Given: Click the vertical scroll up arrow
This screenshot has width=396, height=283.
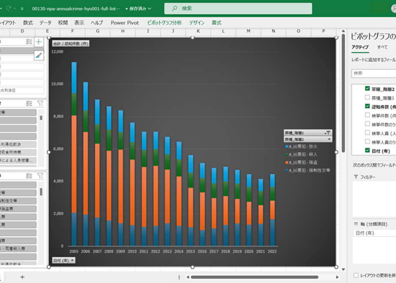Looking at the screenshot, I should point(343,31).
